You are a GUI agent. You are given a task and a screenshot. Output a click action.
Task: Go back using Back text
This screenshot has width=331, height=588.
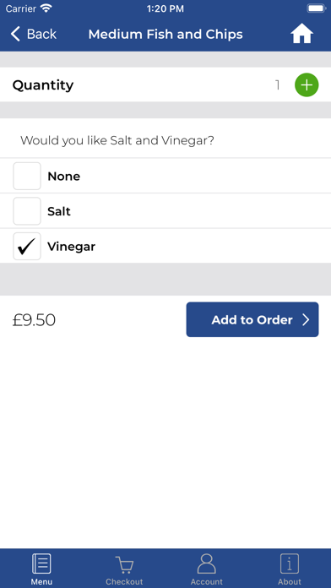click(x=41, y=34)
